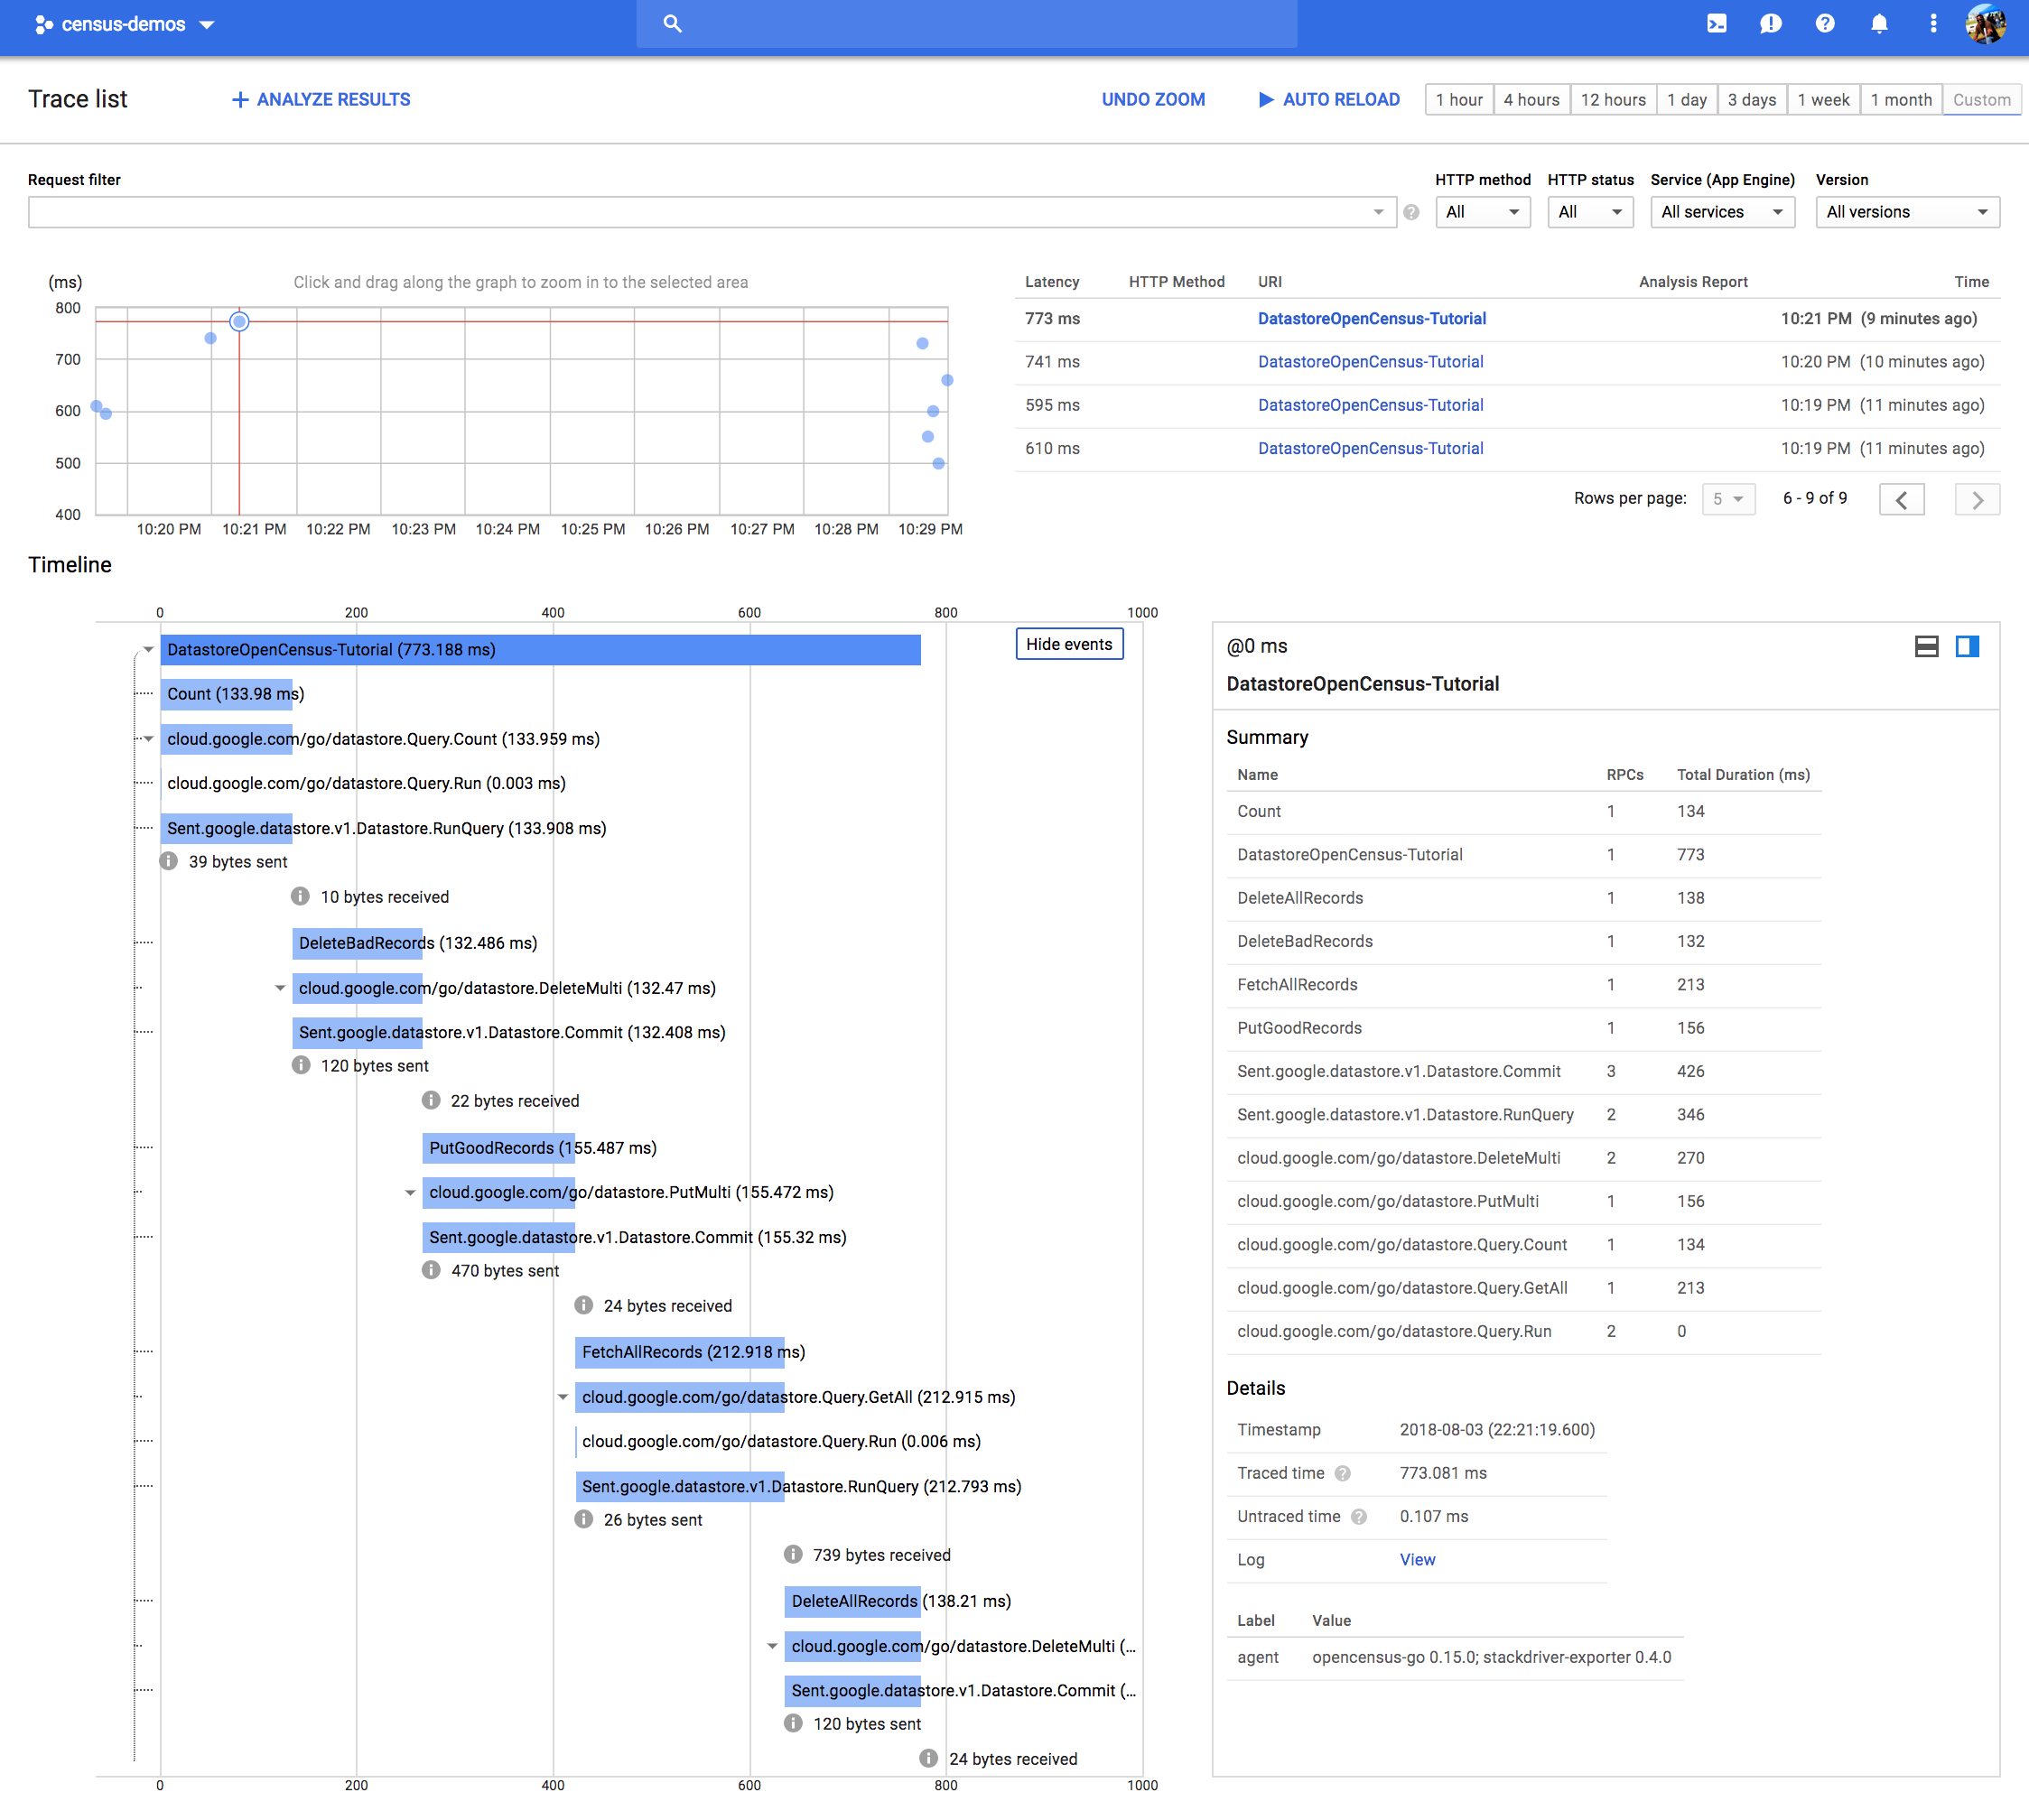Open the 595 ms DatastoreOpenCensus-Tutorial trace link
The height and width of the screenshot is (1820, 2029).
tap(1370, 405)
